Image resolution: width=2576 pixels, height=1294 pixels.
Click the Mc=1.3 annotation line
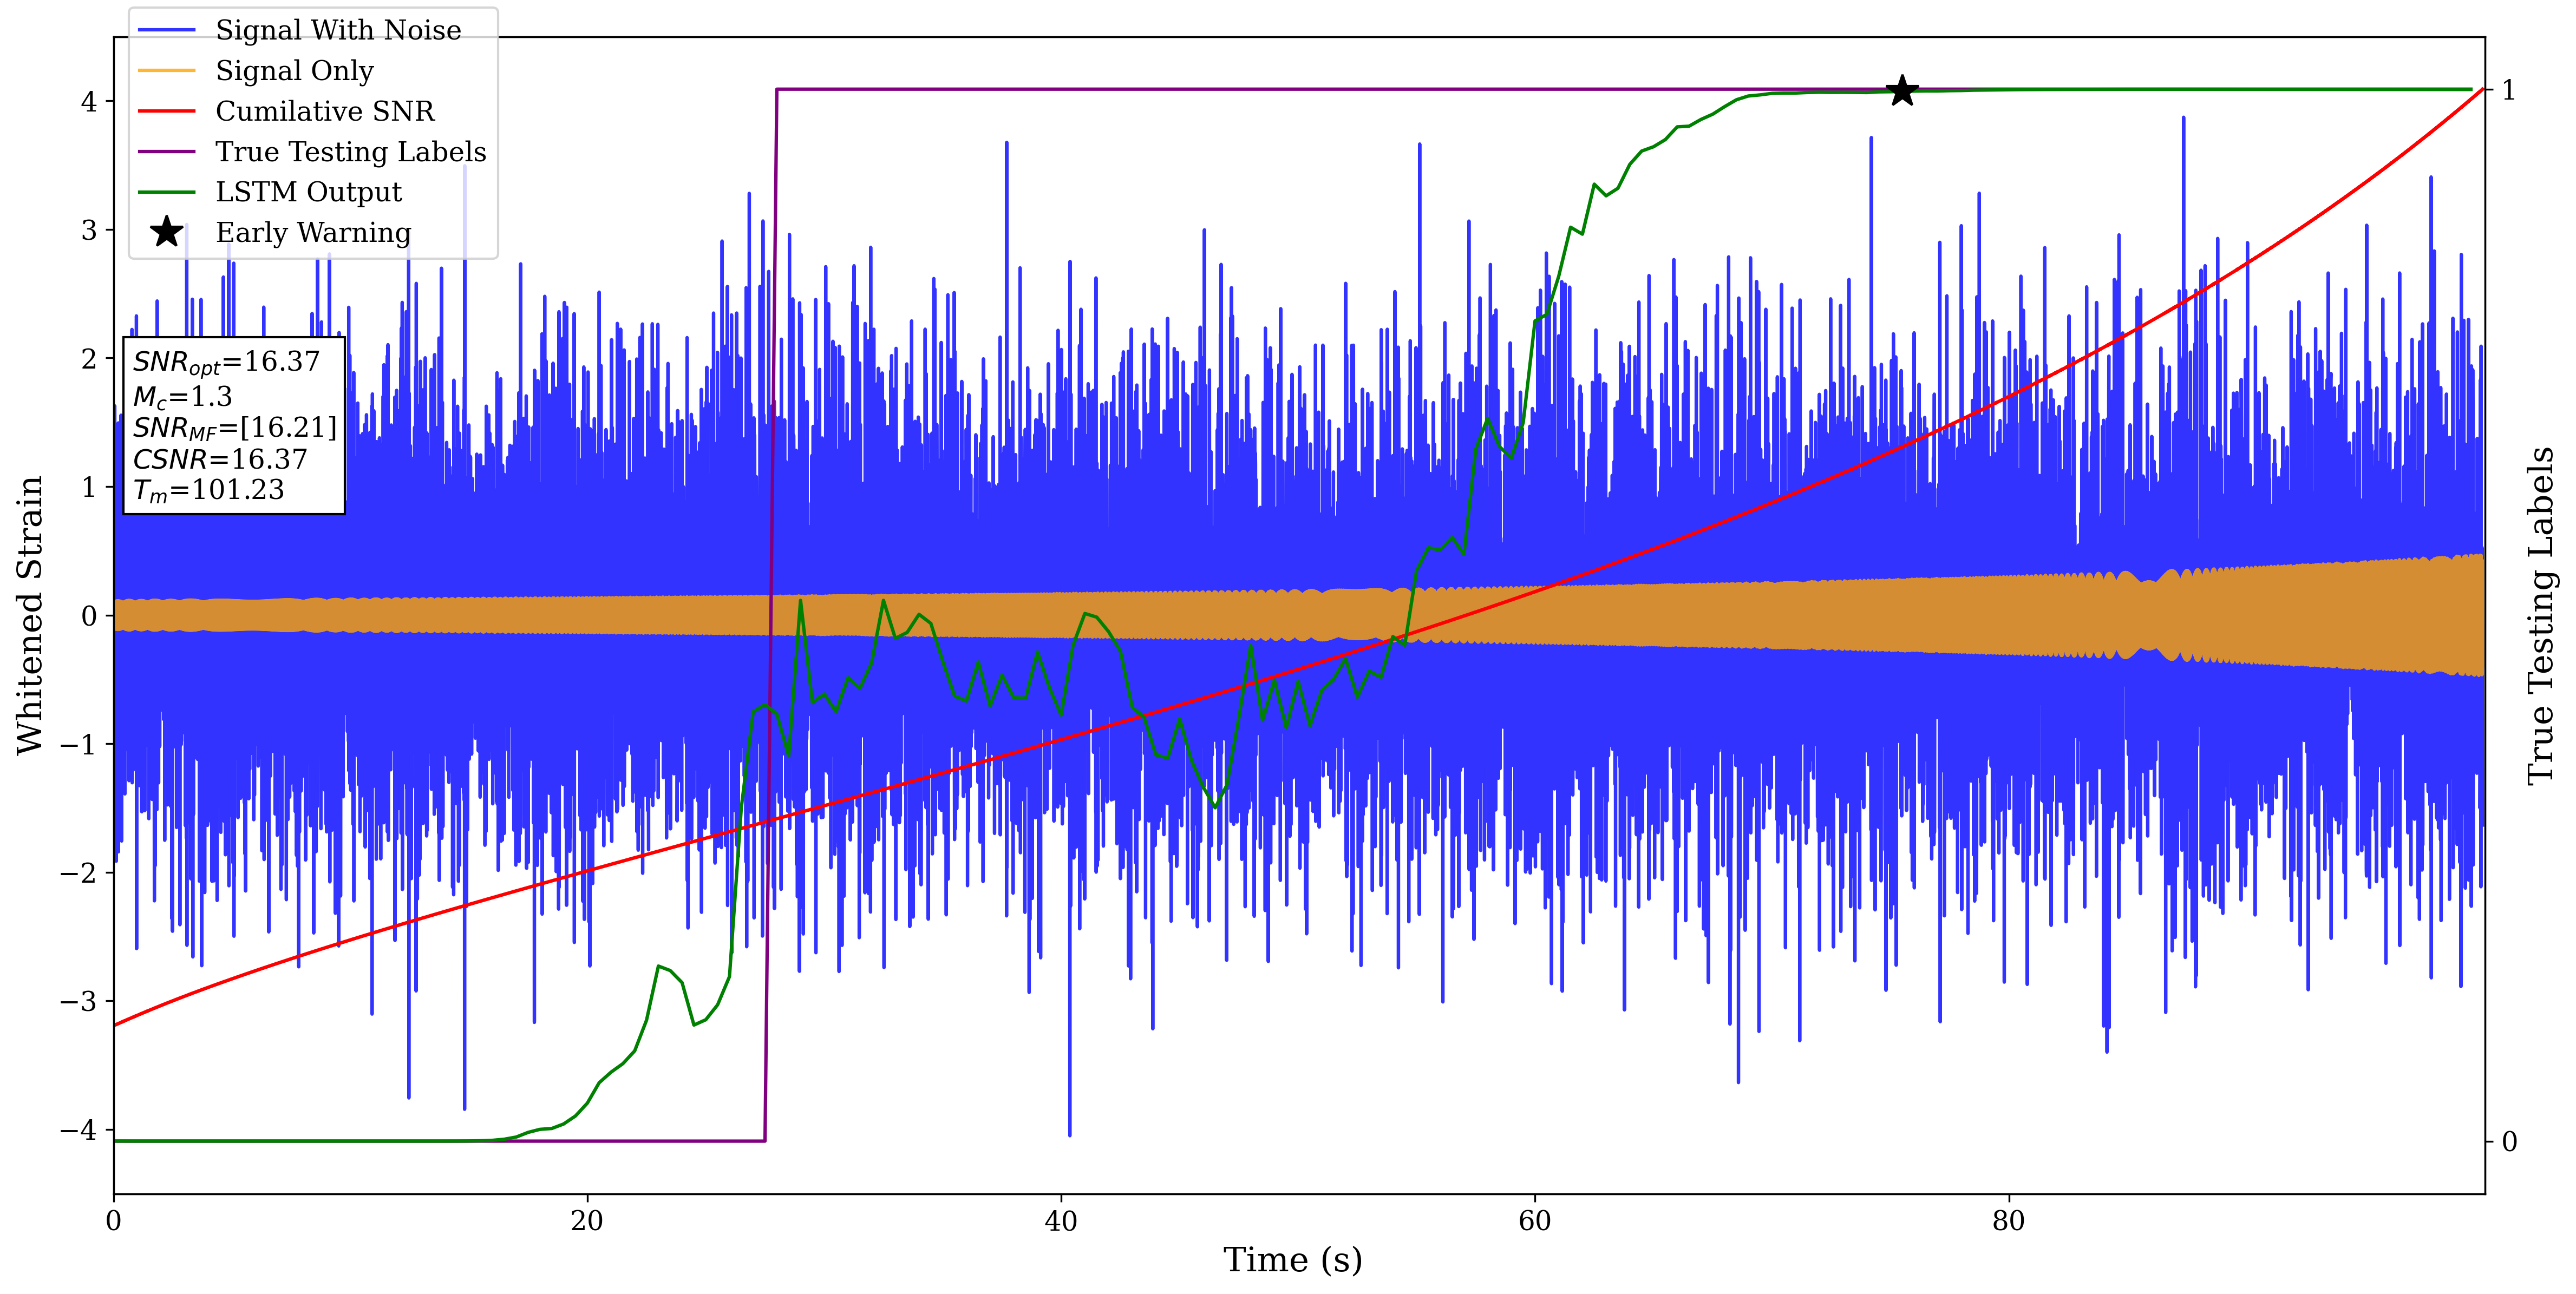coord(182,397)
